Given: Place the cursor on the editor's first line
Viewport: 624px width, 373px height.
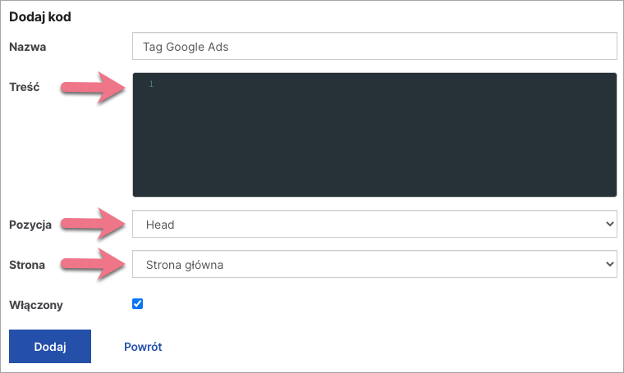Looking at the screenshot, I should click(x=369, y=84).
